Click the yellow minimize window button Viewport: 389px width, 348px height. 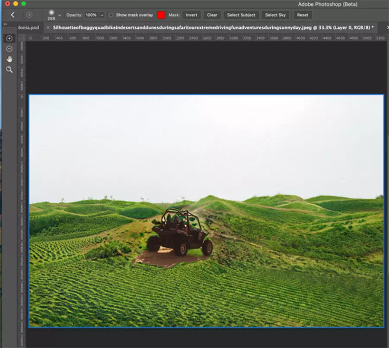[16, 4]
